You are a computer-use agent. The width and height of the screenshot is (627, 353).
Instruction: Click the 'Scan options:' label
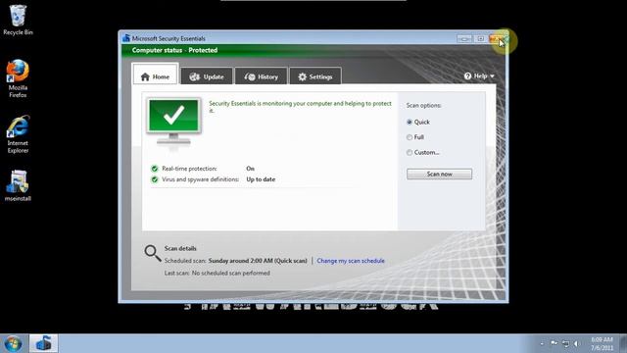coord(424,105)
